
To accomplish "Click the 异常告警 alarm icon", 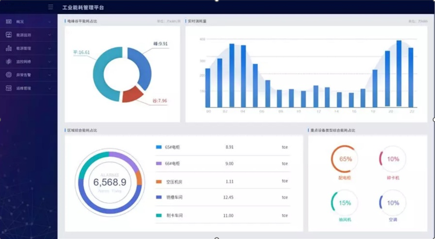I will pyautogui.click(x=9, y=75).
